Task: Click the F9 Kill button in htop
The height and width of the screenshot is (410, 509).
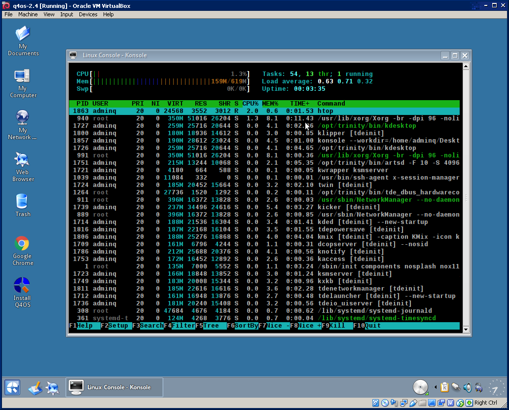Action: pyautogui.click(x=337, y=326)
